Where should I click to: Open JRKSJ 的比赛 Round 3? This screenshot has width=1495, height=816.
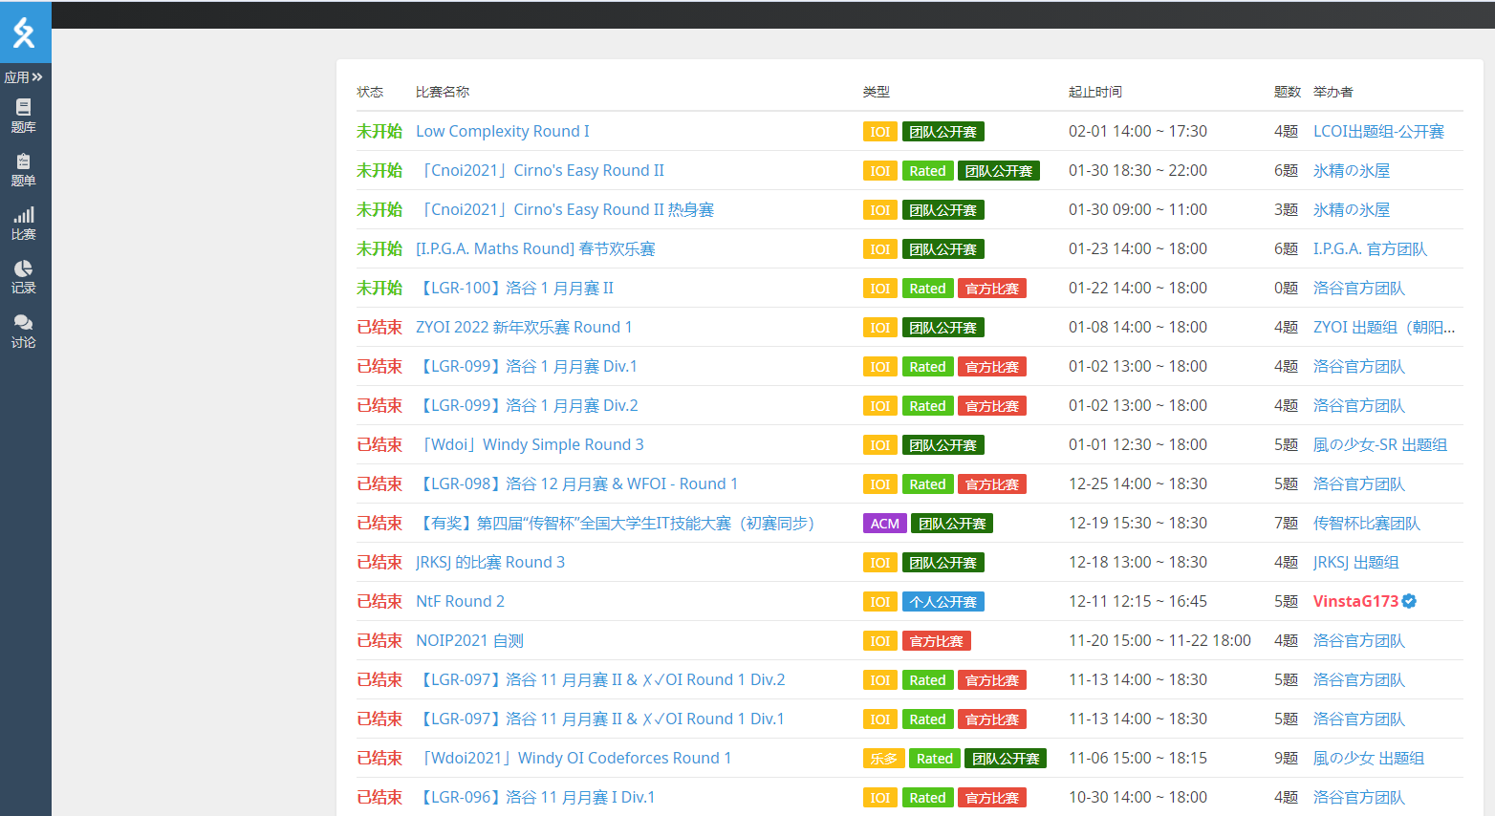(490, 562)
